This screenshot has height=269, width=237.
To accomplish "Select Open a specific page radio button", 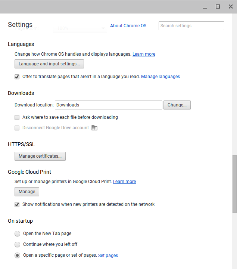I will [x=17, y=256].
